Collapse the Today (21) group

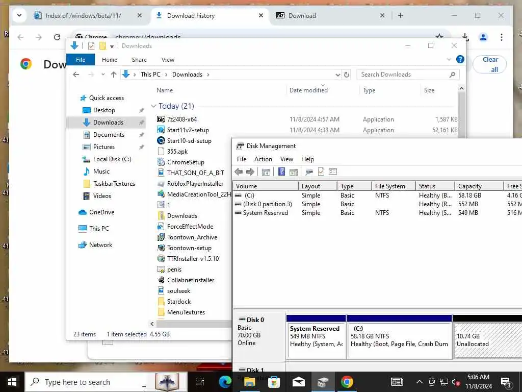click(153, 106)
